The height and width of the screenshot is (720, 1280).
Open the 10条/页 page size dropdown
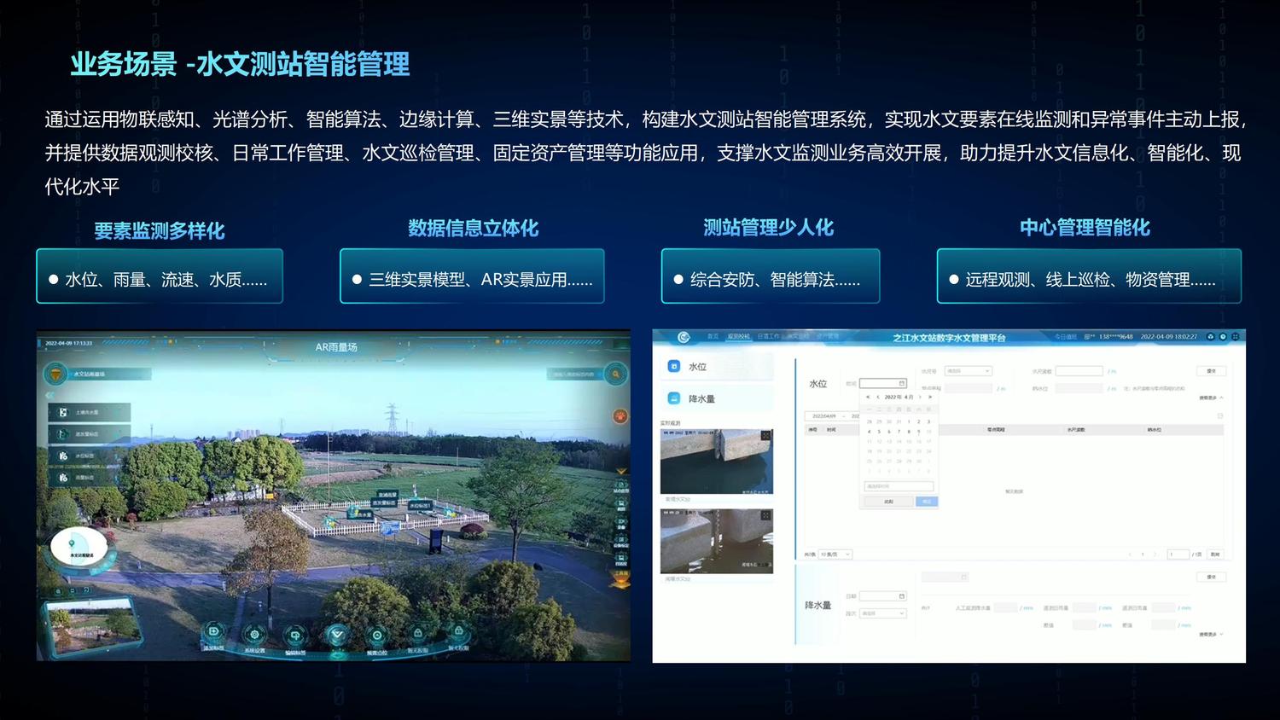click(x=835, y=555)
